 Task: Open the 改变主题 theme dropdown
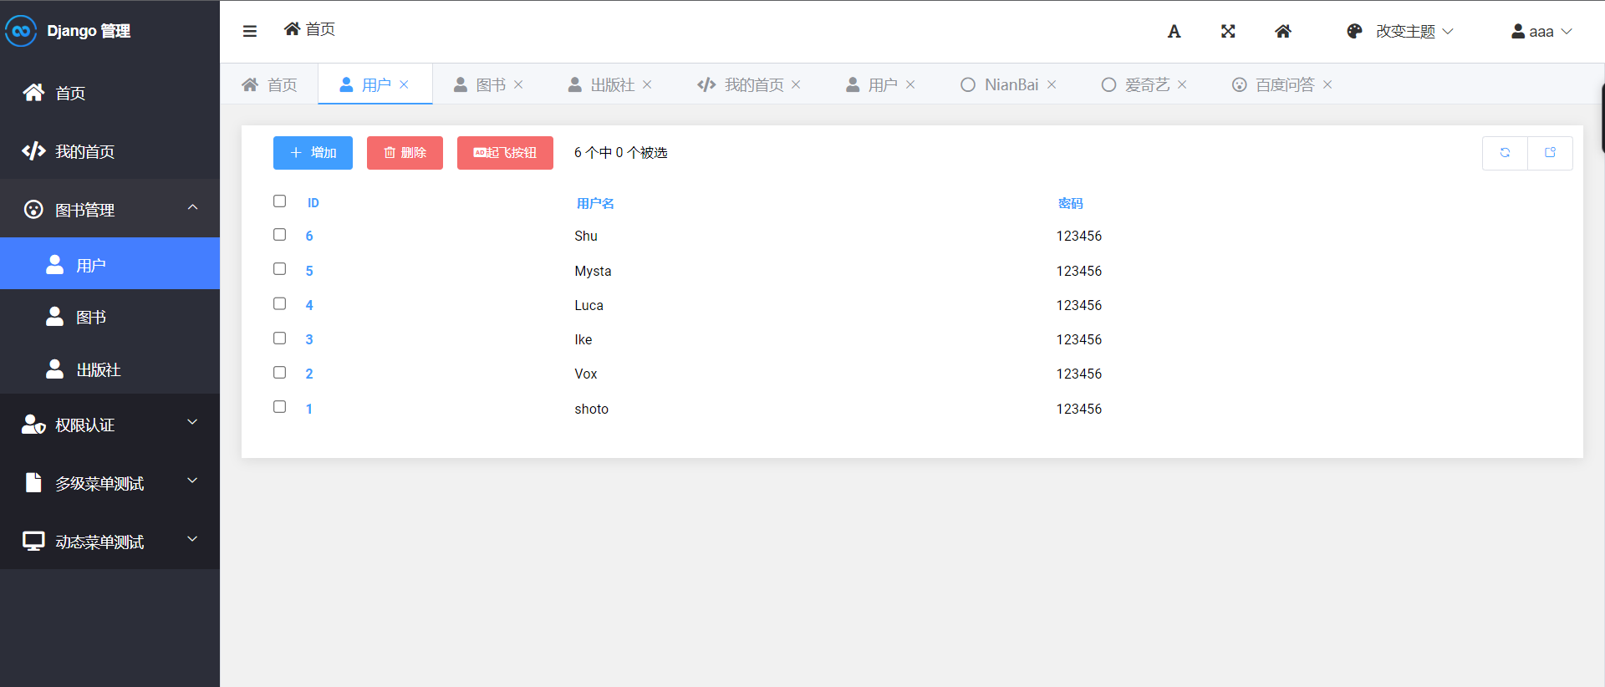click(1400, 32)
